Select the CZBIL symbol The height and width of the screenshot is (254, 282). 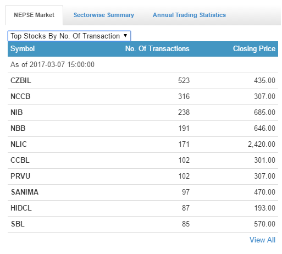coord(21,80)
